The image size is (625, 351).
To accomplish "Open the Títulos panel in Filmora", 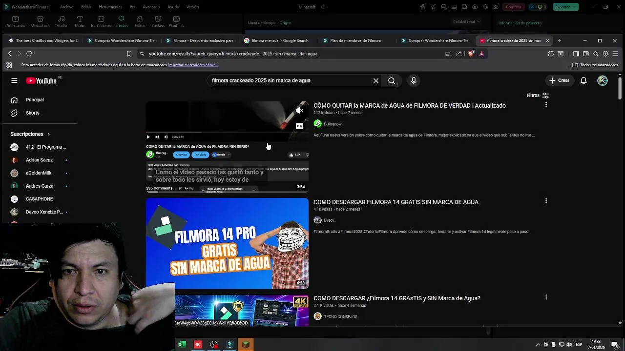I will (80, 21).
